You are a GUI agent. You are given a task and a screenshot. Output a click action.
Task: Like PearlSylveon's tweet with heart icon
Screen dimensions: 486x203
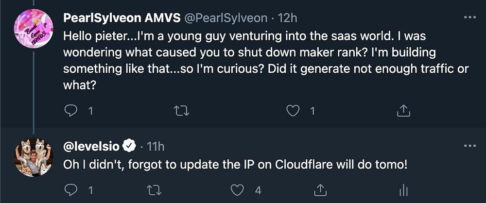click(x=293, y=111)
